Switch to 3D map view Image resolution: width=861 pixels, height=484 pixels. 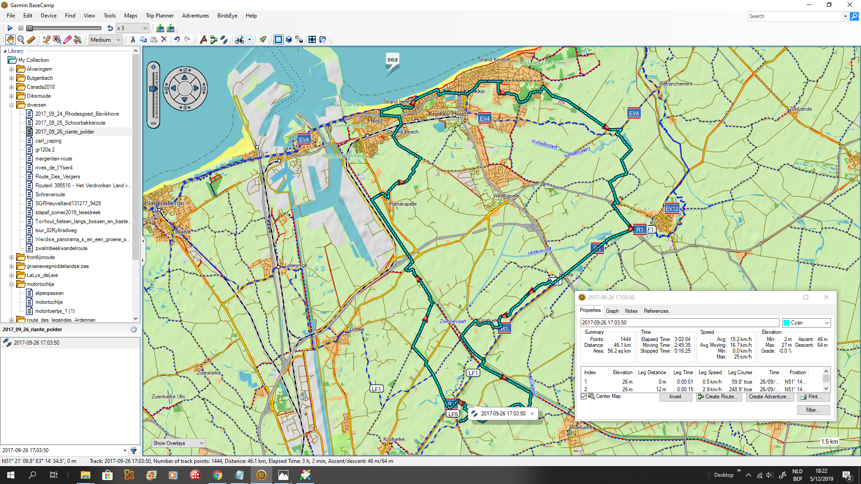[x=289, y=40]
